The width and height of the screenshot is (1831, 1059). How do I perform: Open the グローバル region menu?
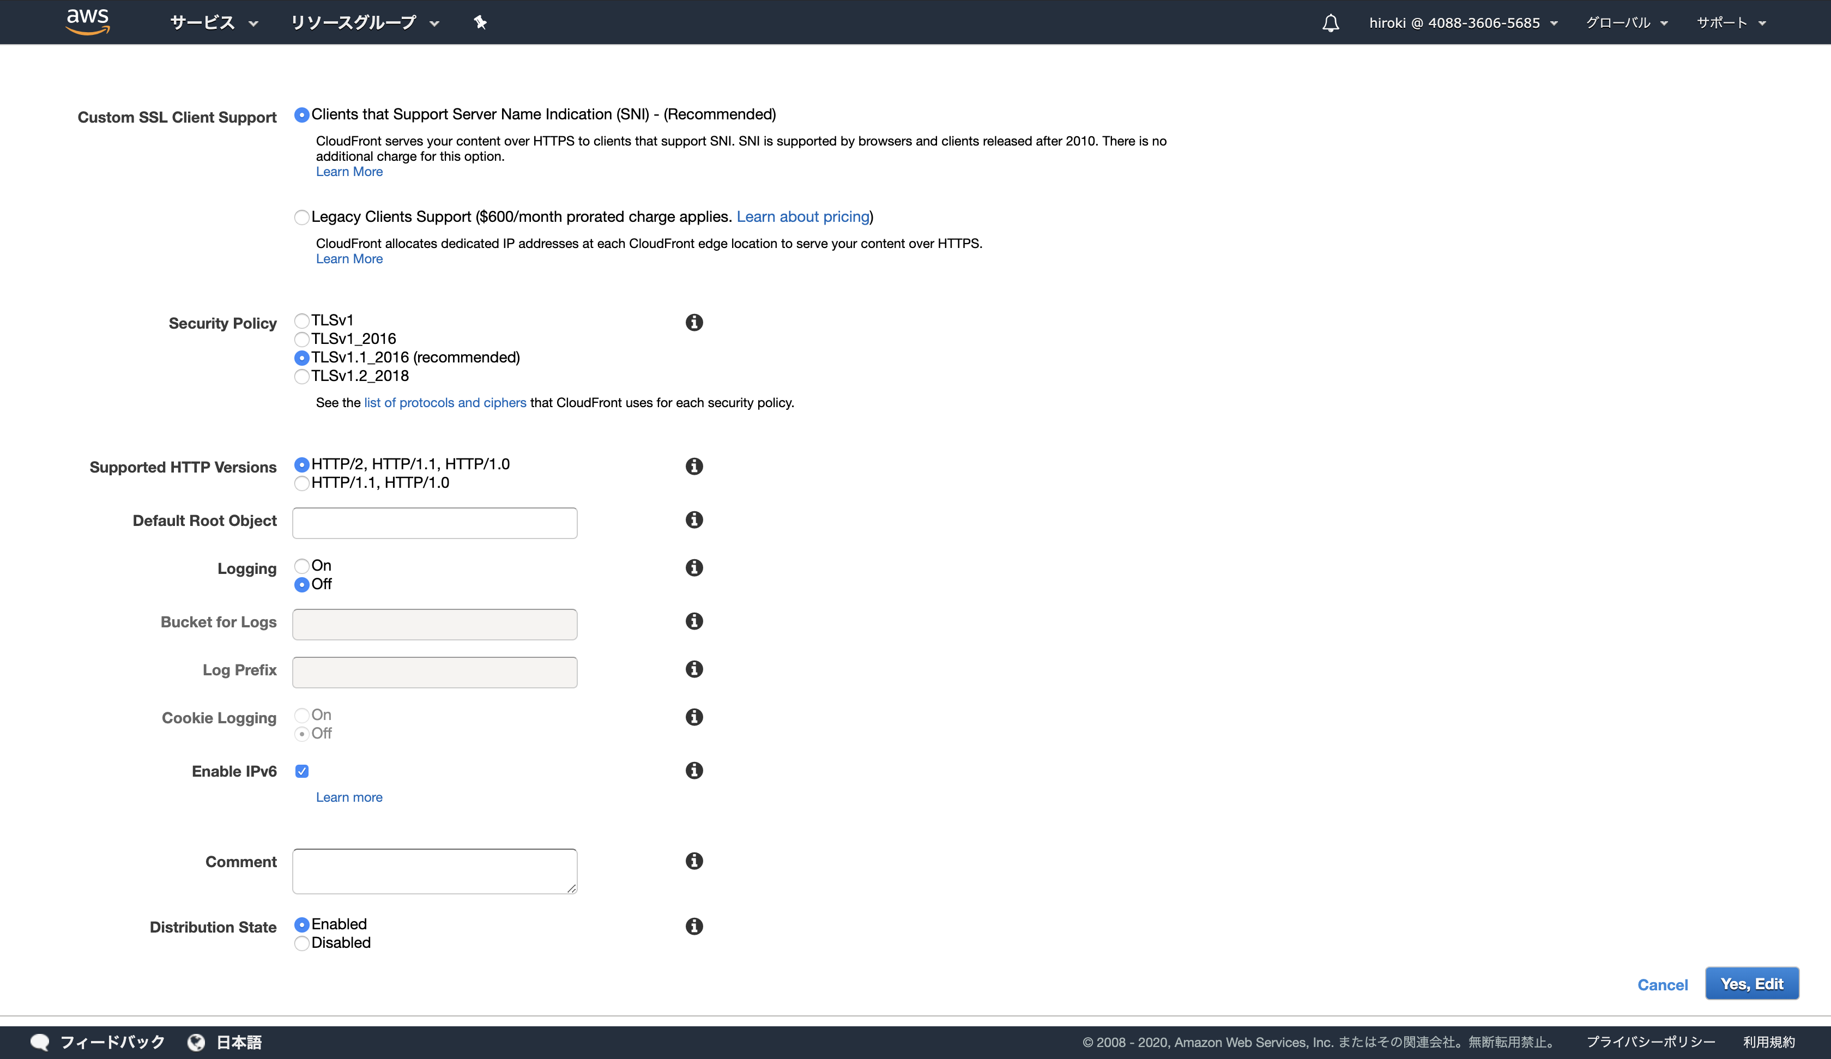point(1626,22)
